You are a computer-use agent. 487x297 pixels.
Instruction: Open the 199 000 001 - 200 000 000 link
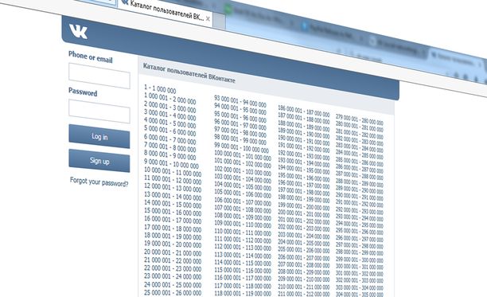[x=304, y=206]
